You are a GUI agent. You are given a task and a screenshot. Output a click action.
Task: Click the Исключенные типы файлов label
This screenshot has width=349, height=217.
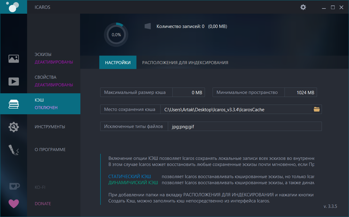134,126
